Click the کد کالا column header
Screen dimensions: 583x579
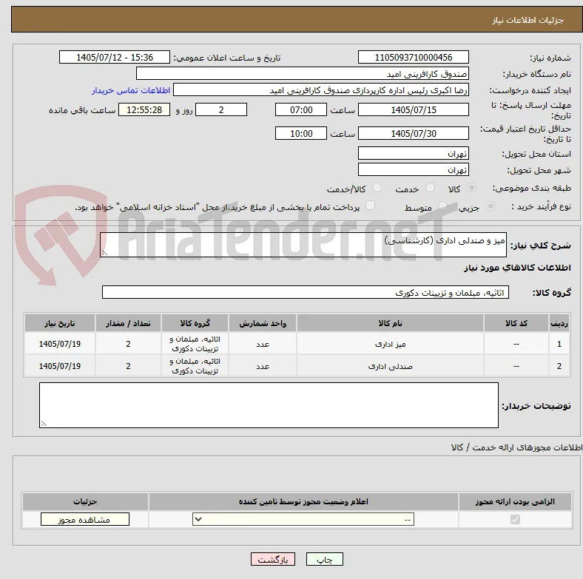tap(516, 323)
